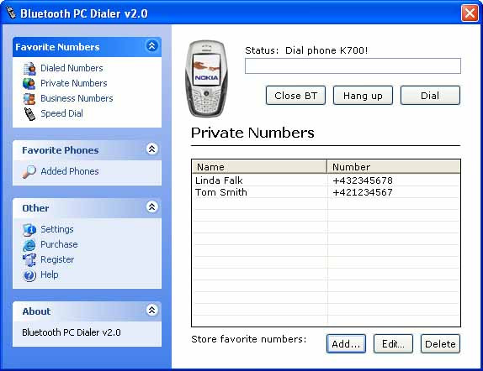Screen dimensions: 483x371
Task: Click the Dialed Numbers icon
Action: pyautogui.click(x=29, y=68)
